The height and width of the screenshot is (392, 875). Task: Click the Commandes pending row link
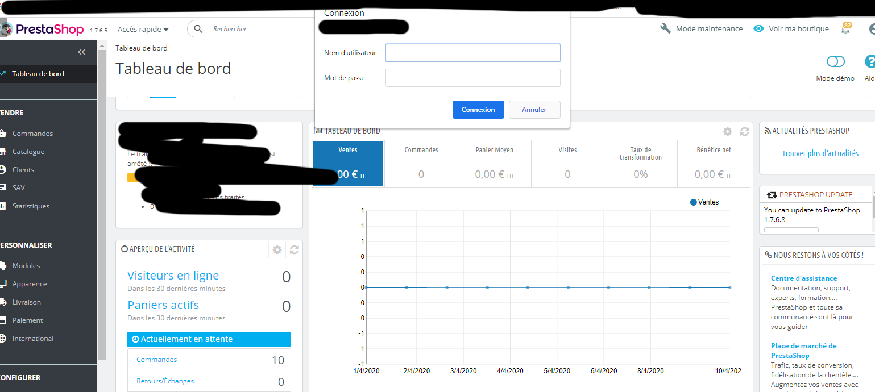pos(157,360)
